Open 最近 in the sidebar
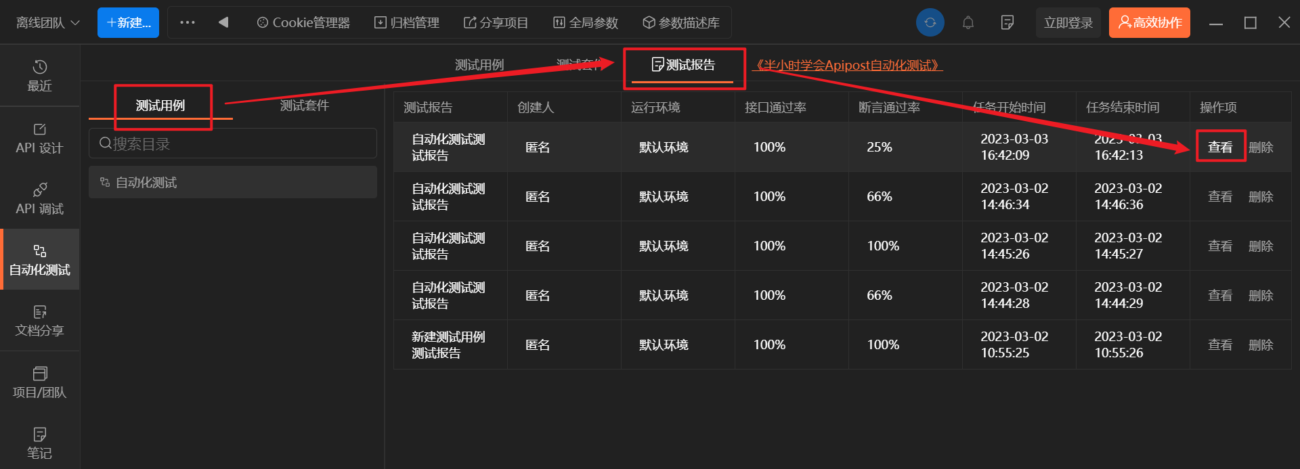The width and height of the screenshot is (1300, 469). click(40, 76)
